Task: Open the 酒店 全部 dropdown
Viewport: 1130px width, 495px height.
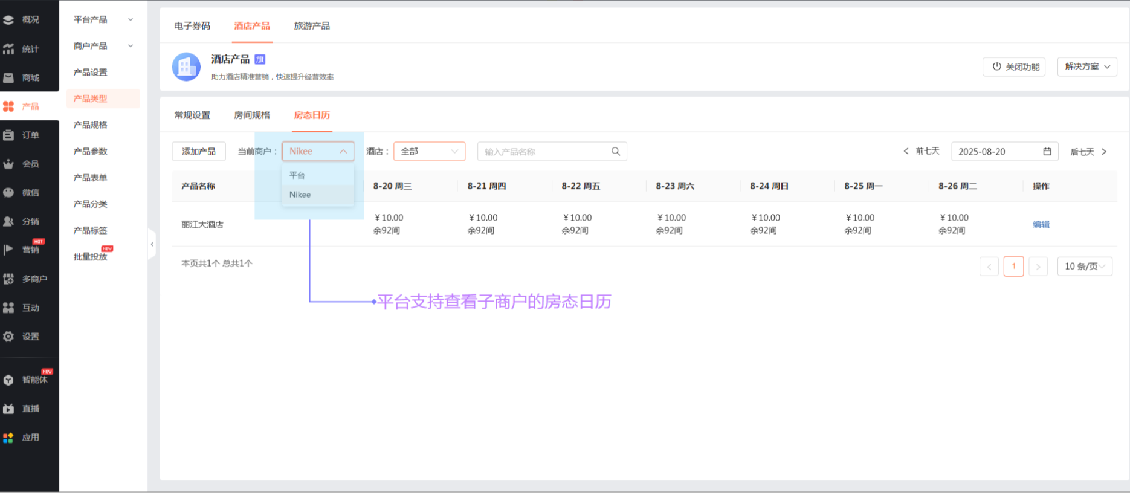Action: [x=430, y=152]
